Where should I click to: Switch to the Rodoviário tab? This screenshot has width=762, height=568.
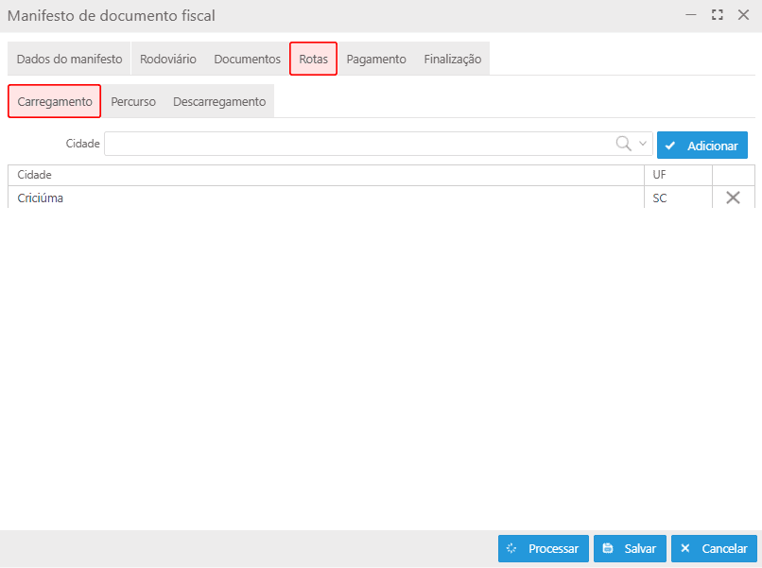click(168, 59)
